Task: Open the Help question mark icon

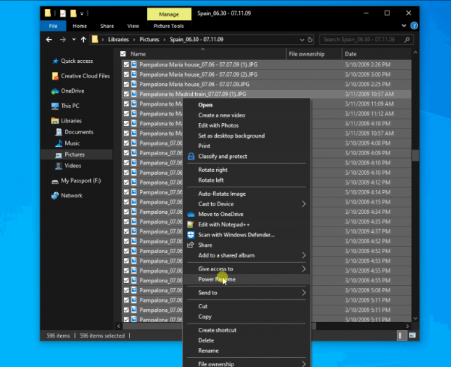Action: [x=414, y=26]
